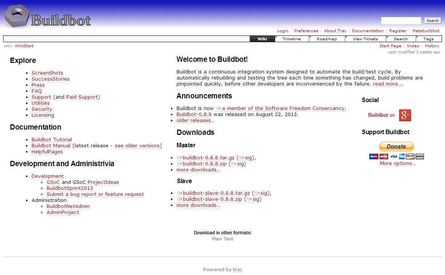Open the ScreenShots link
The height and width of the screenshot is (275, 445).
pyautogui.click(x=47, y=73)
